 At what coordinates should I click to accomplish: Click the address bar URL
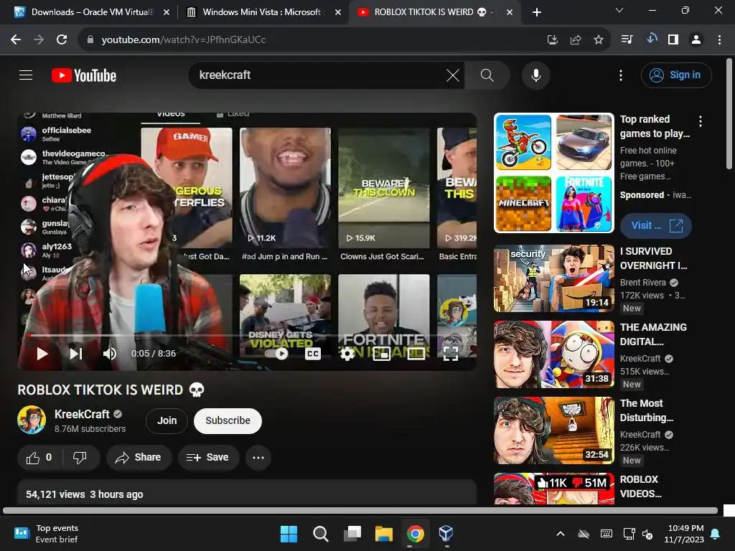tap(184, 40)
